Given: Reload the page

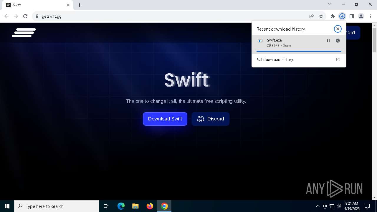Looking at the screenshot, I should 25,16.
